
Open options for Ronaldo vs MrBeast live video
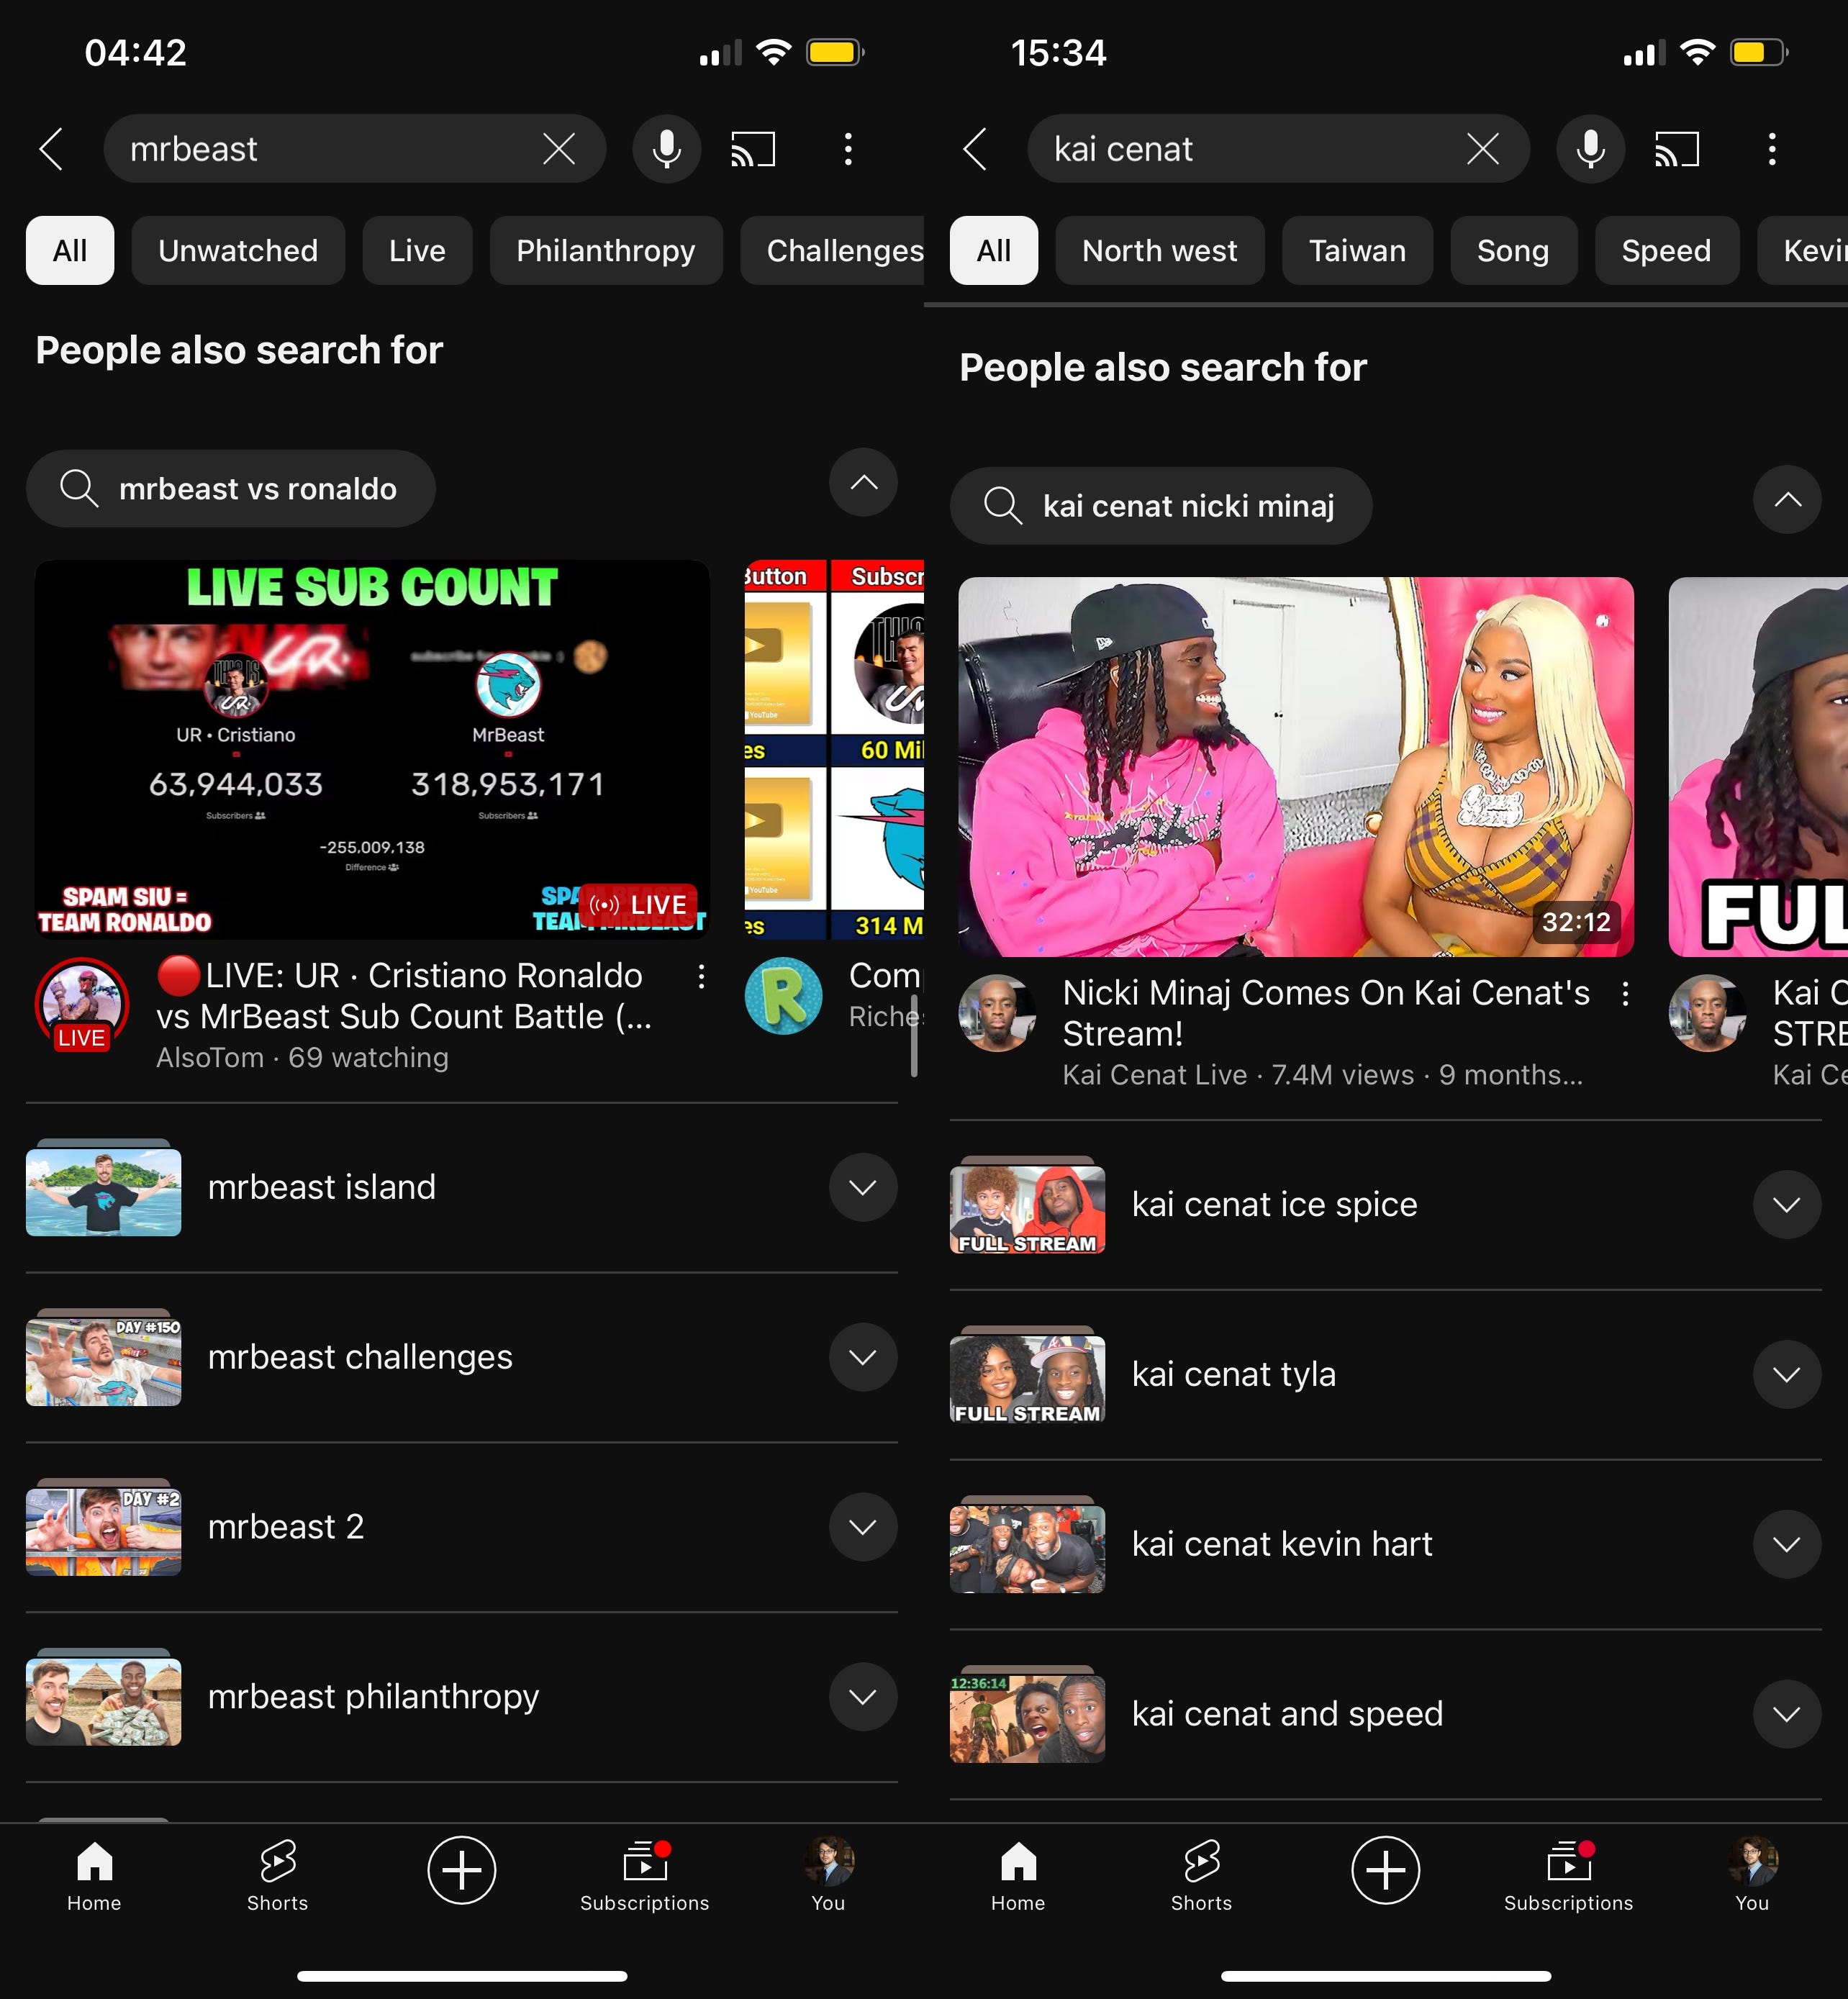702,976
